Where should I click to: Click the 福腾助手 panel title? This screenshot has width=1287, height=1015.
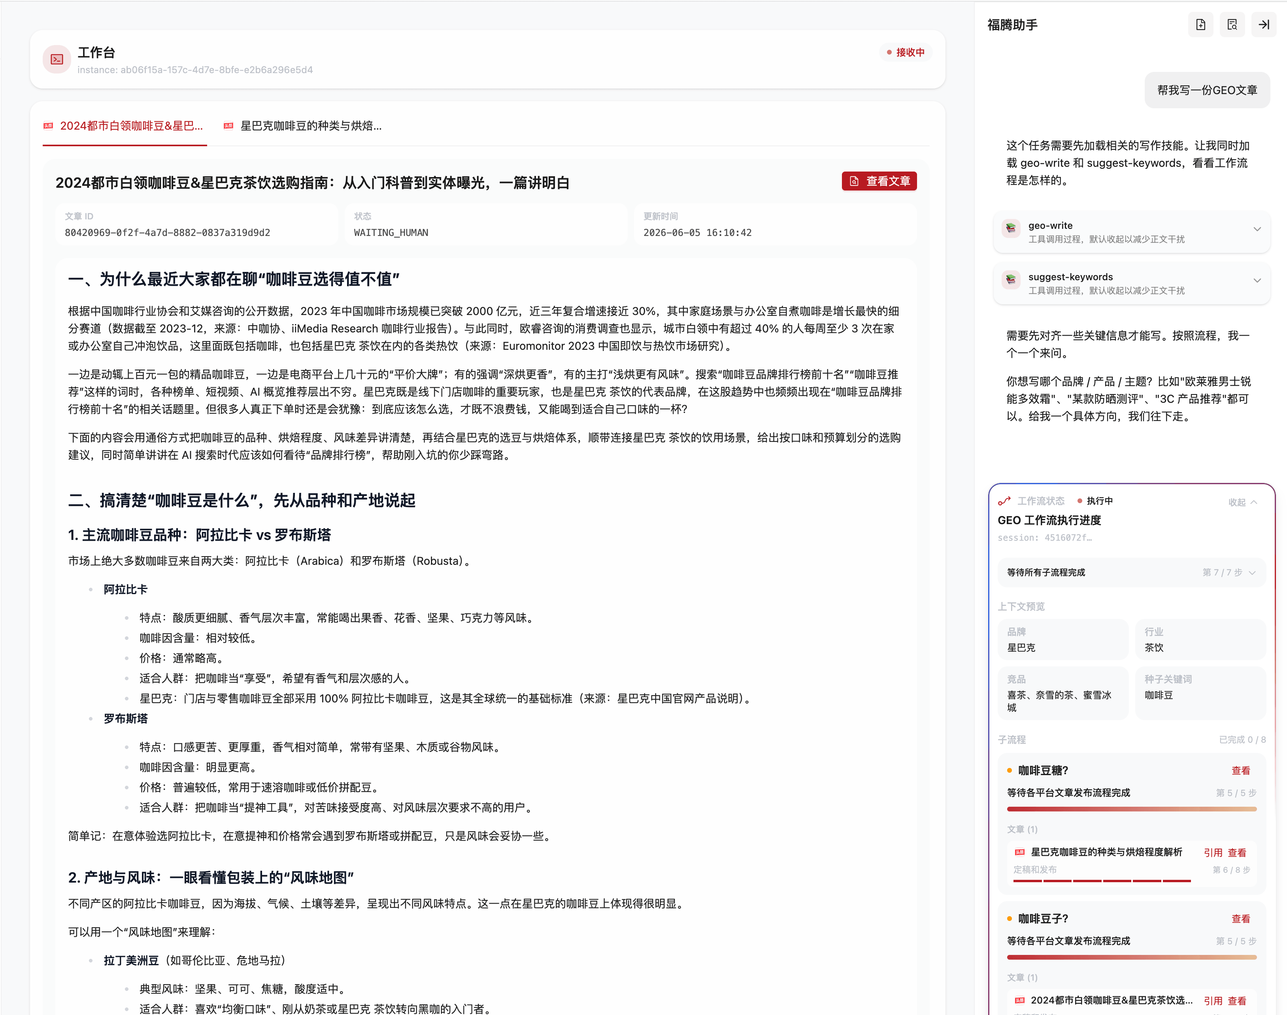pos(1013,25)
